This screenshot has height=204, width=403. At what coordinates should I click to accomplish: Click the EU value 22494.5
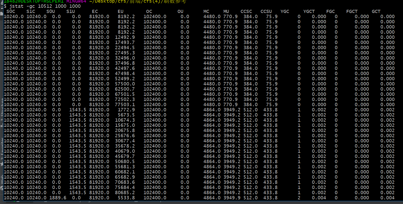click(125, 48)
